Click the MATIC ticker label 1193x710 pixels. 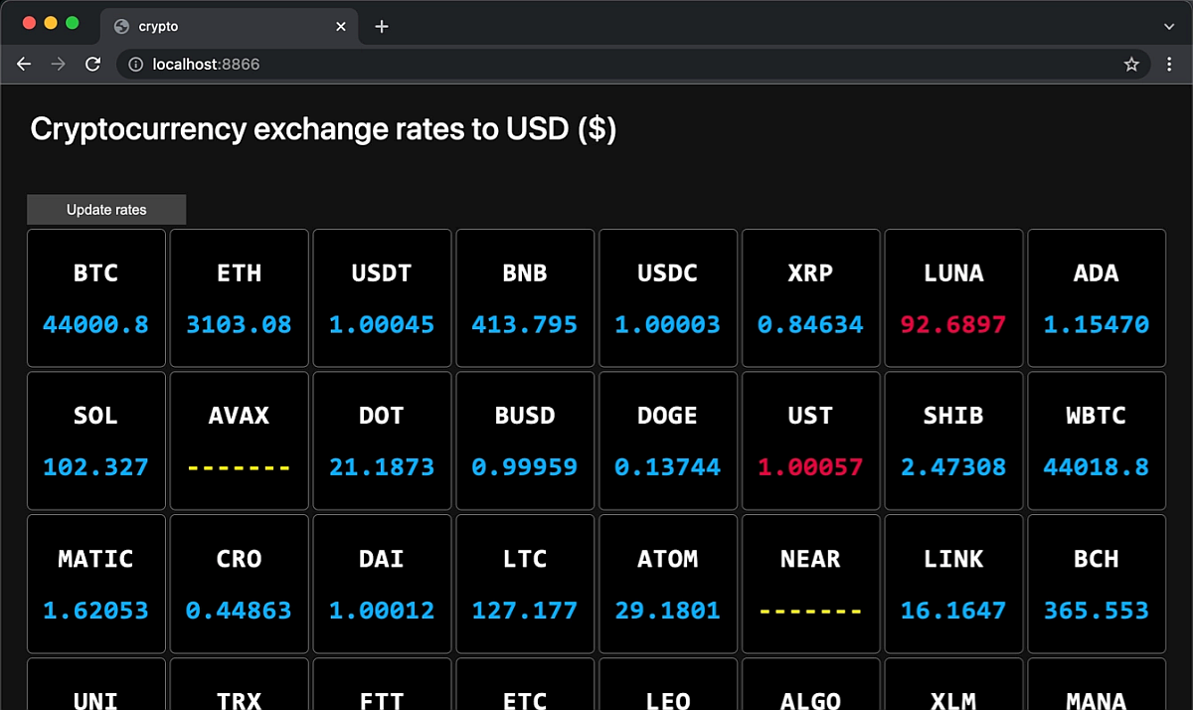coord(96,560)
